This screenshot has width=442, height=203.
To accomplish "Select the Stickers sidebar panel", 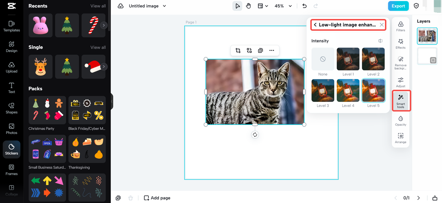I will 11,149.
